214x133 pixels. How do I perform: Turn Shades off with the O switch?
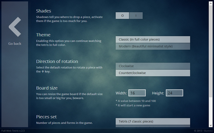coord(122,16)
